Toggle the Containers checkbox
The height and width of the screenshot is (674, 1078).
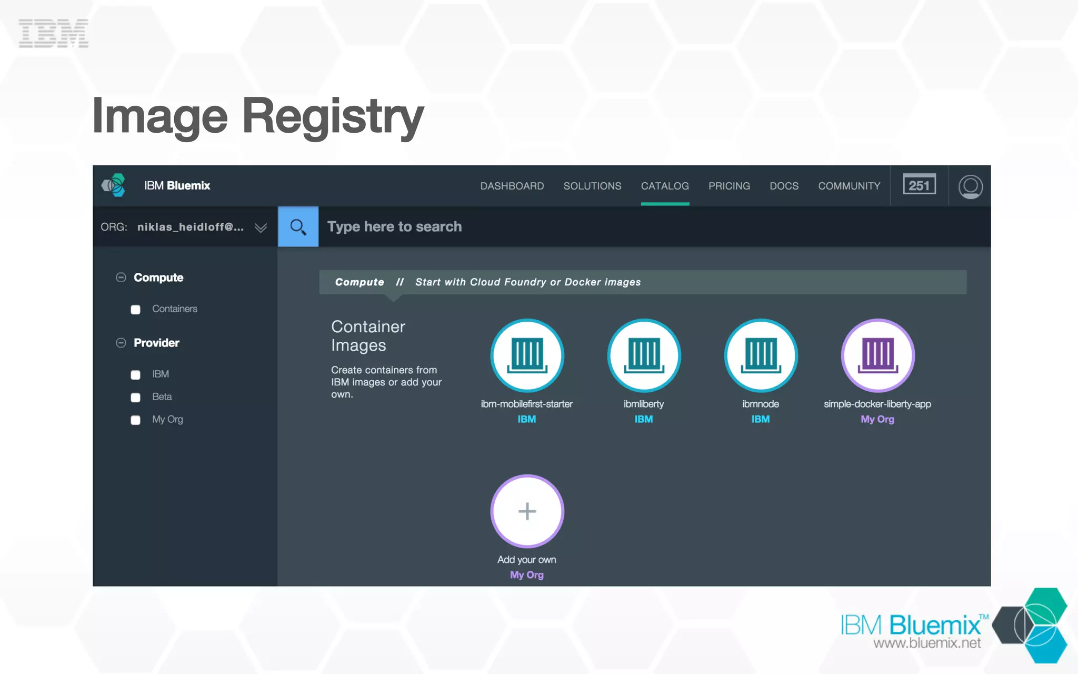135,310
